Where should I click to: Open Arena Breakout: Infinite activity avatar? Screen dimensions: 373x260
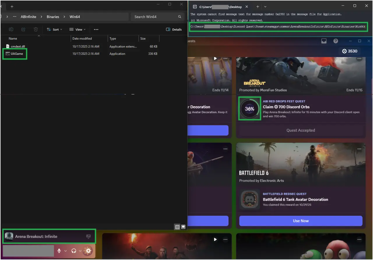tap(9, 236)
